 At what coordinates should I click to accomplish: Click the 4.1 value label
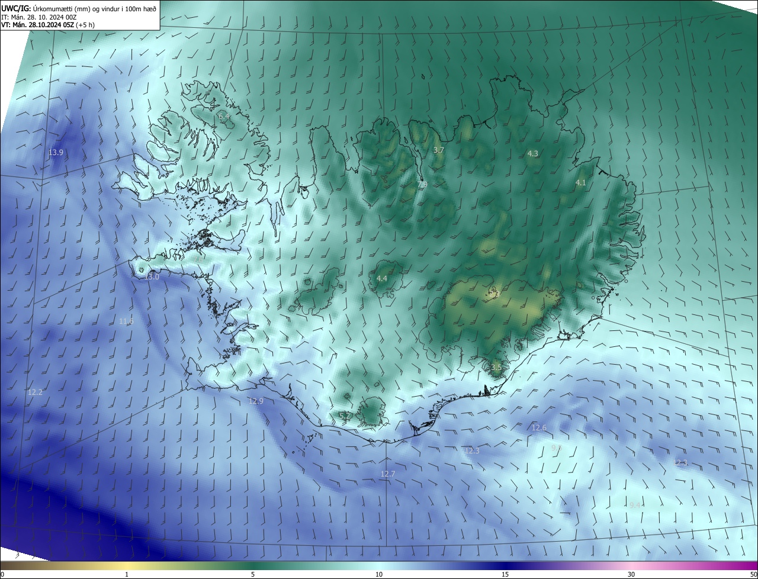coord(580,182)
